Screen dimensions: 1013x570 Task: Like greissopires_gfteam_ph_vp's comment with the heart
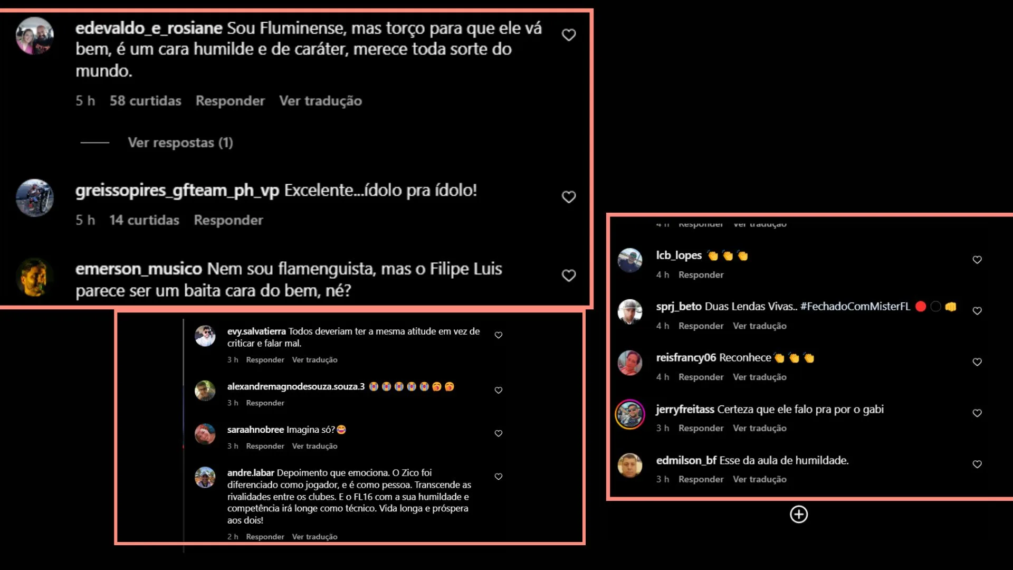click(568, 197)
